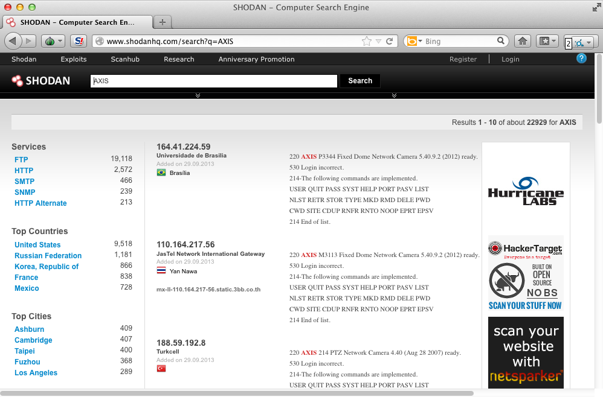The width and height of the screenshot is (603, 397).
Task: Filter results by HTTP Alternate service
Action: click(40, 203)
